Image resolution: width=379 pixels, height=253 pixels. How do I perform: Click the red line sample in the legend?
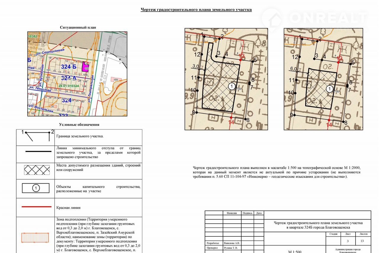click(36, 207)
